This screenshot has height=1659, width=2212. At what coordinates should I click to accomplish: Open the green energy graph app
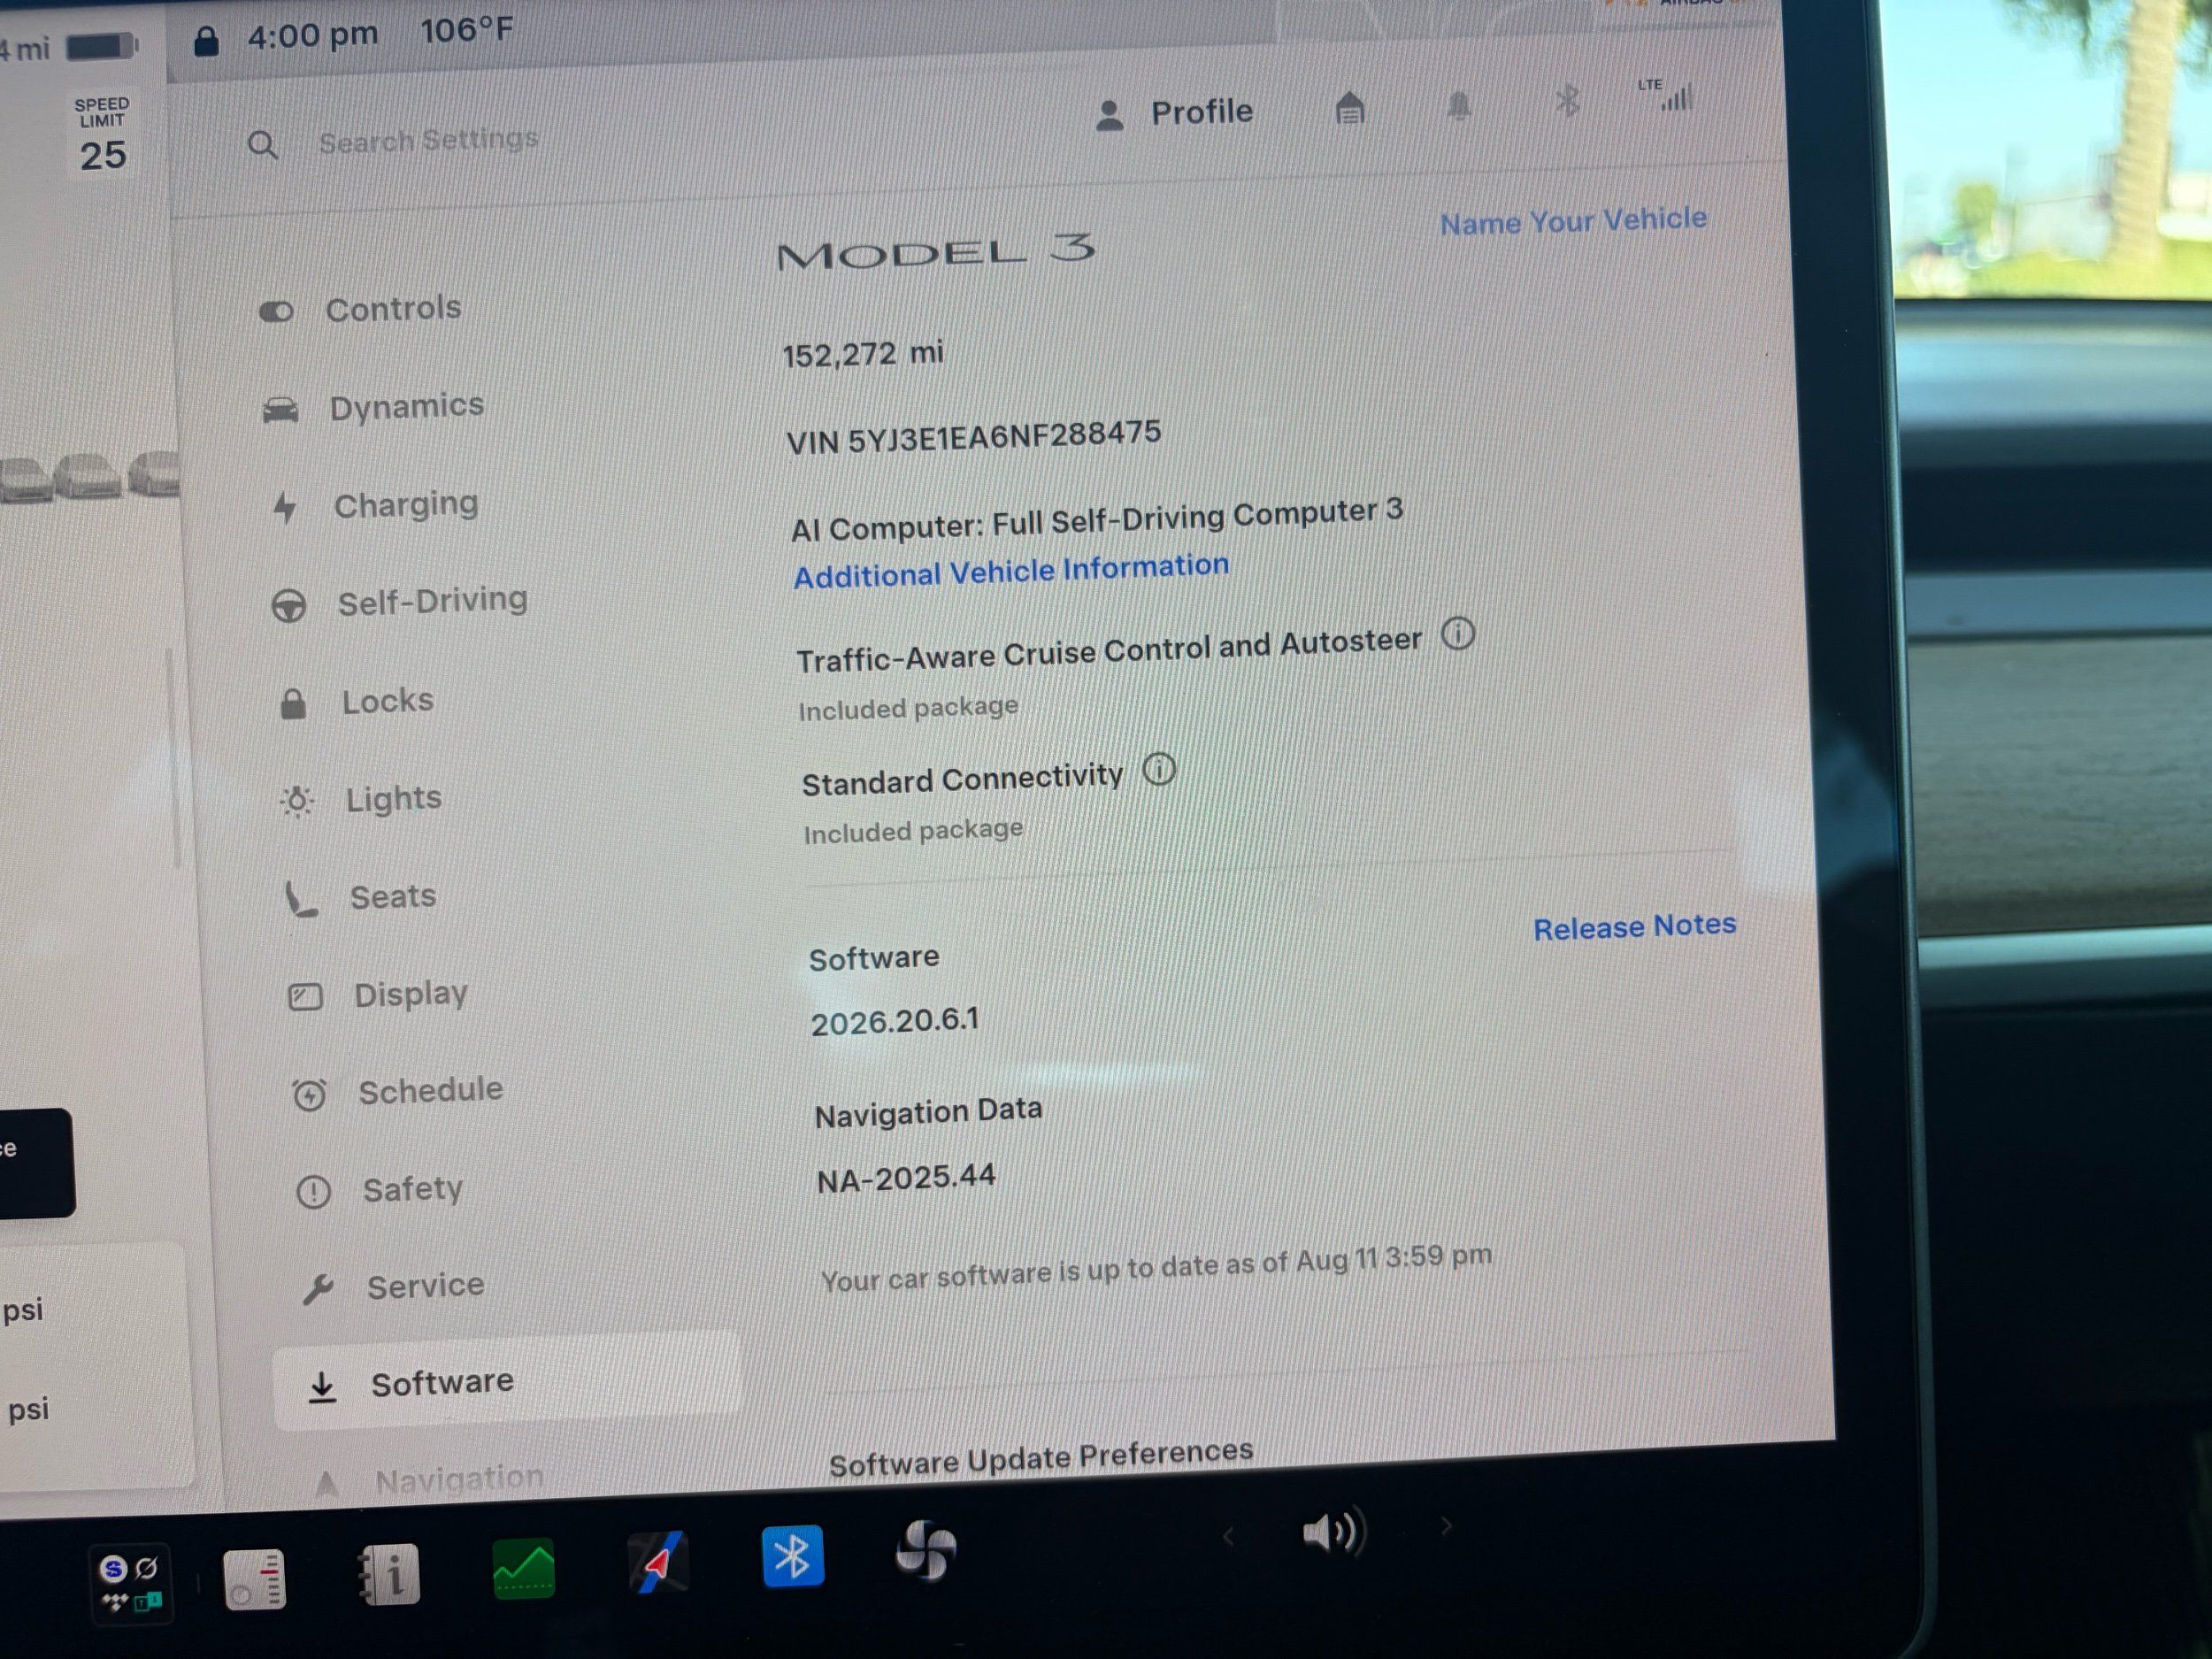pyautogui.click(x=524, y=1568)
